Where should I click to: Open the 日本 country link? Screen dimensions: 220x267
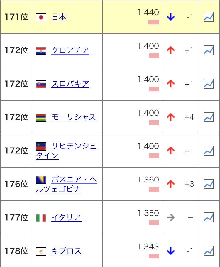59,17
